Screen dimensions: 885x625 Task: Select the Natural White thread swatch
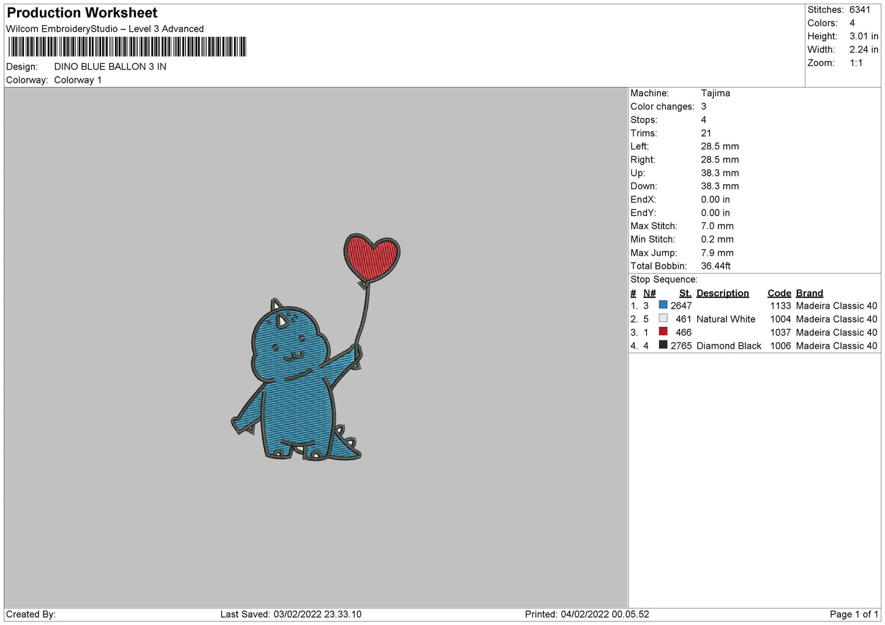(663, 318)
